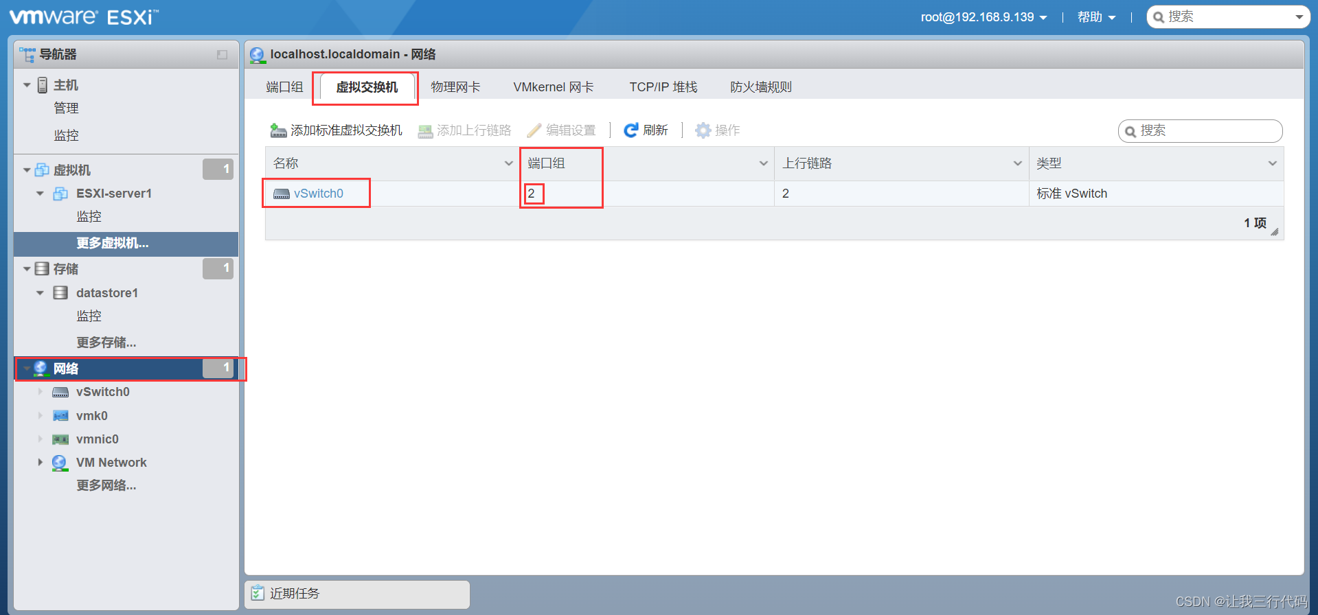Image resolution: width=1318 pixels, height=615 pixels.
Task: Click the VMware ESXi logo
Action: point(84,17)
